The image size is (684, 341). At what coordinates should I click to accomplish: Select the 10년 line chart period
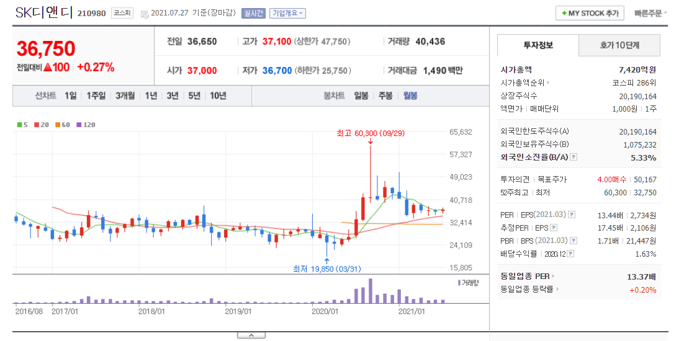218,96
